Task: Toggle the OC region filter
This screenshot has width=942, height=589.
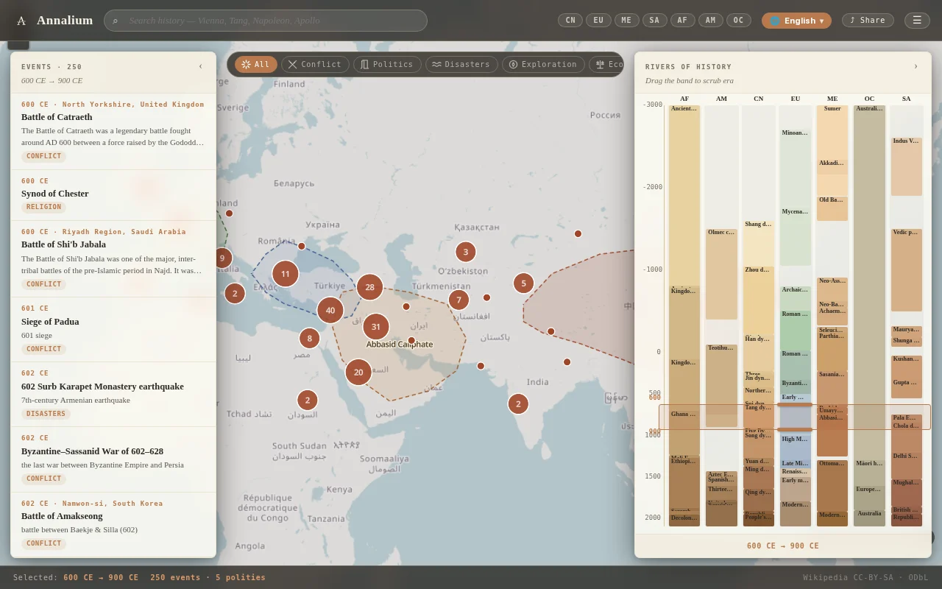Action: [x=738, y=21]
